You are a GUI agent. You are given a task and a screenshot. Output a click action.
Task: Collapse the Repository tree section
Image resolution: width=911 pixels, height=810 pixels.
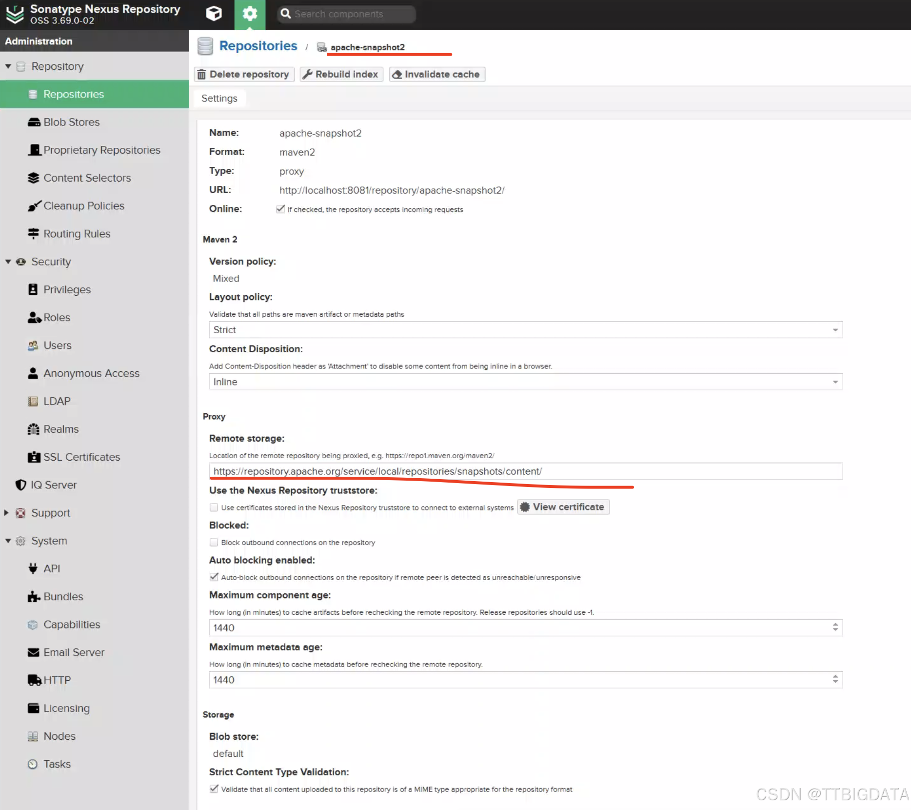tap(8, 66)
